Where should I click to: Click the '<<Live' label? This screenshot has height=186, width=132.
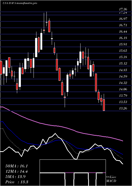pos(111,177)
